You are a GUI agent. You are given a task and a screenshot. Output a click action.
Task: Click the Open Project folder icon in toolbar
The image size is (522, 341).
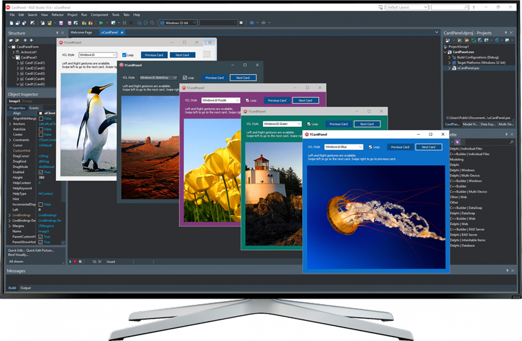[x=50, y=23]
